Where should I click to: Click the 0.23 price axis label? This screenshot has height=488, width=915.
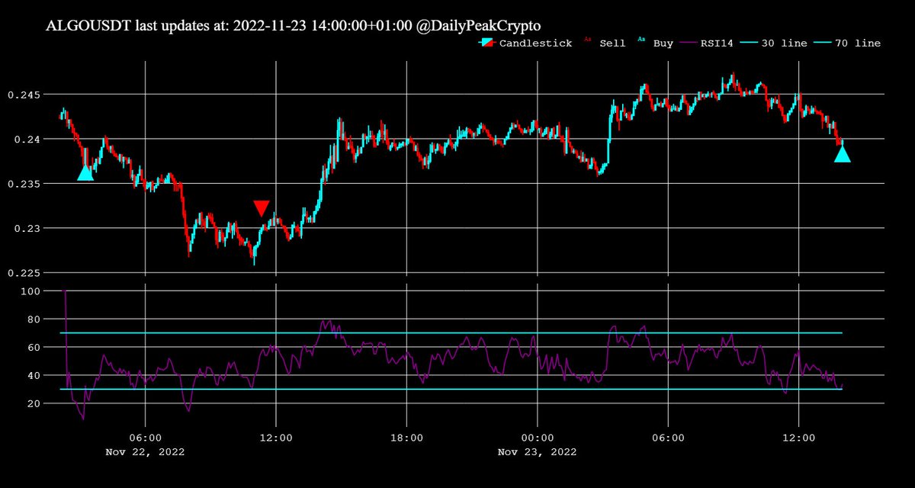[27, 229]
